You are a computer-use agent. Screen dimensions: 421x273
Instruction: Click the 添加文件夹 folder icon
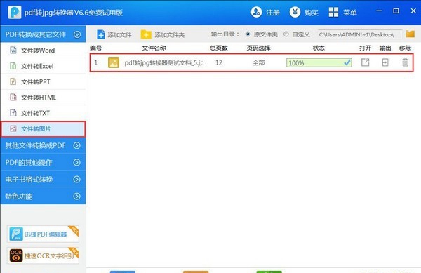(146, 34)
